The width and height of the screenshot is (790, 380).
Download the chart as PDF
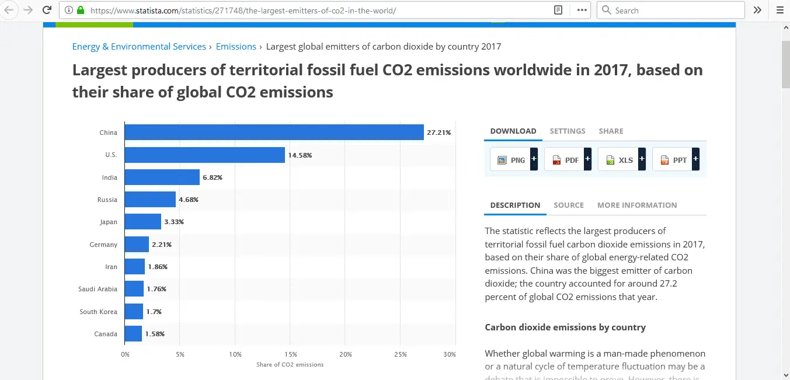point(565,159)
